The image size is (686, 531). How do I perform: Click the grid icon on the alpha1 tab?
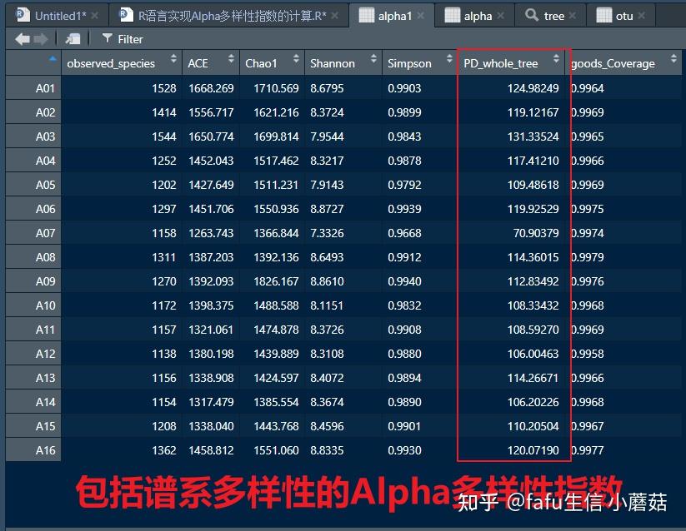pos(364,14)
